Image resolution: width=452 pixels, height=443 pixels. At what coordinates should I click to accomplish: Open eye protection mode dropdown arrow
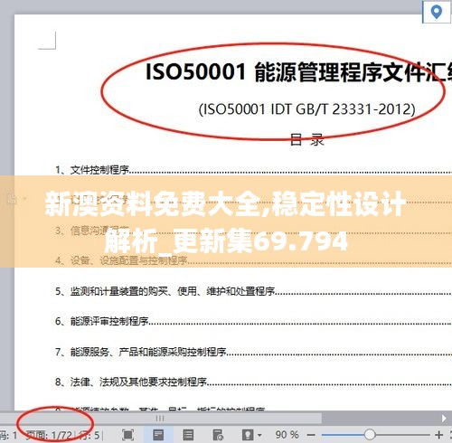pos(259,435)
